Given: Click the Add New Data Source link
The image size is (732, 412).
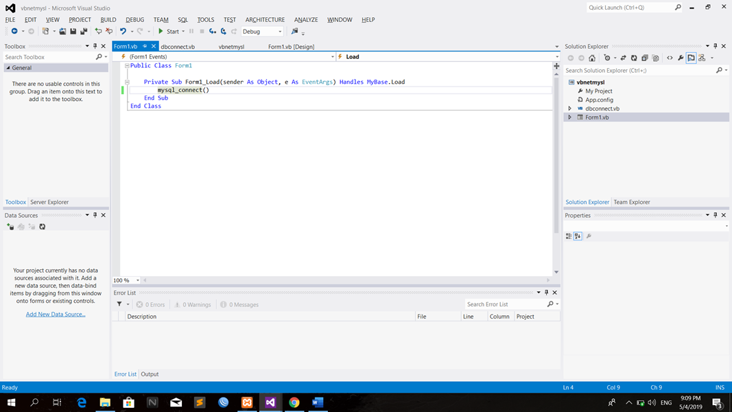Looking at the screenshot, I should [x=56, y=314].
